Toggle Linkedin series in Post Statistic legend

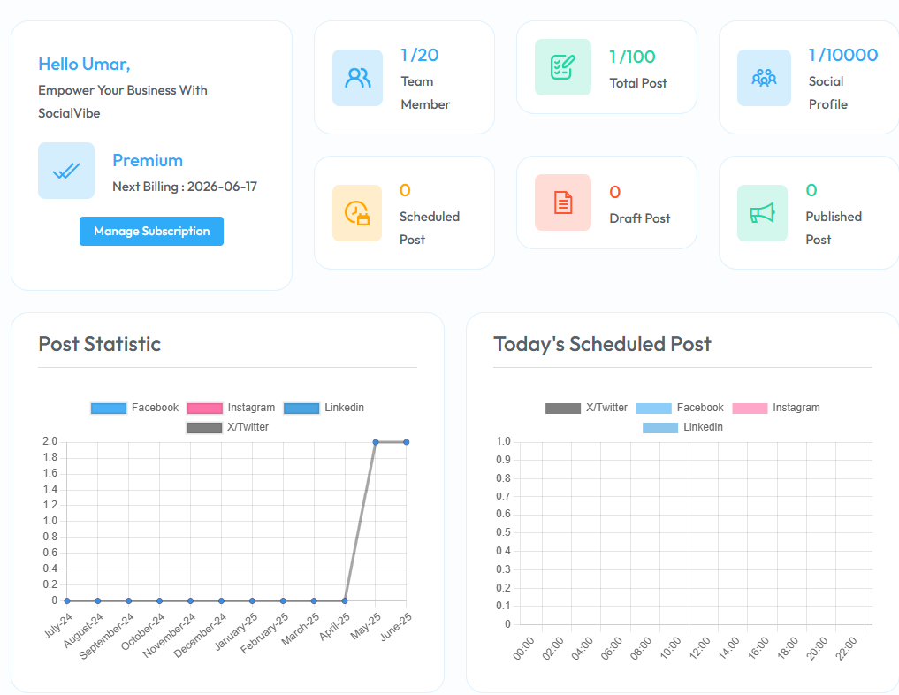tap(324, 408)
